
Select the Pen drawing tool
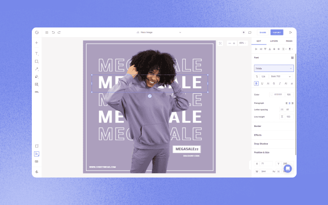37,77
